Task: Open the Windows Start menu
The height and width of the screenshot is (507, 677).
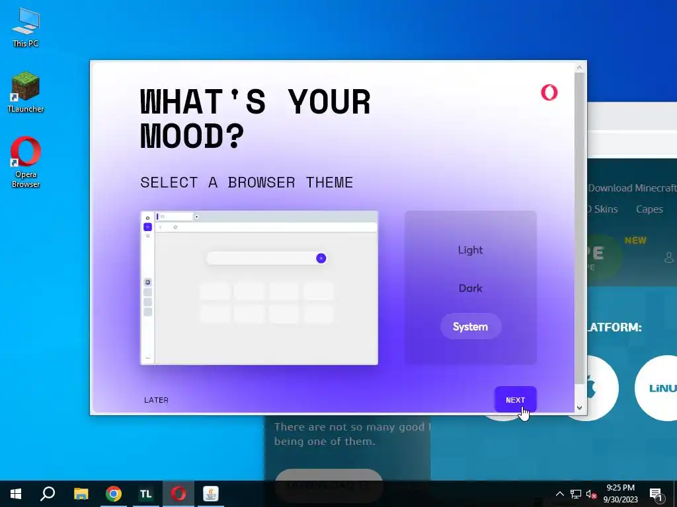Action: click(16, 494)
